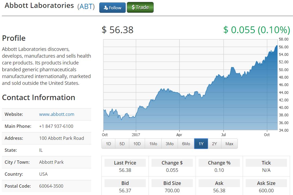Click the price chart peak near Oct
The height and width of the screenshot is (195, 293).
coord(277,46)
